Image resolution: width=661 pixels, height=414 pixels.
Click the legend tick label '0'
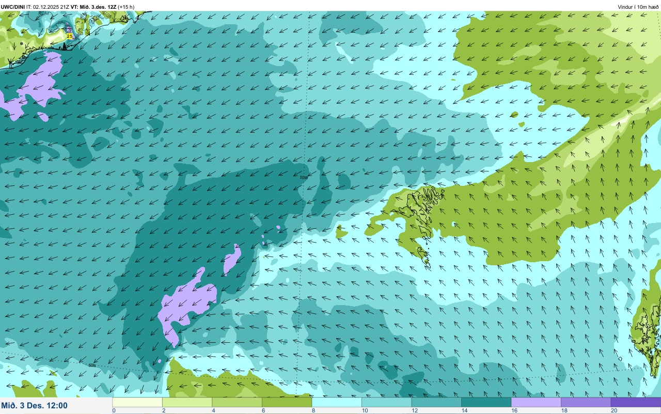(114, 411)
